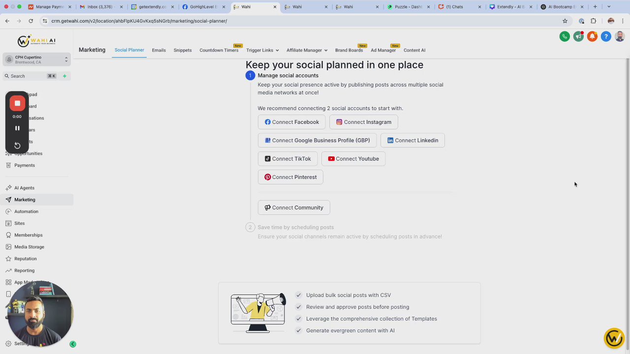The height and width of the screenshot is (354, 630).
Task: Open Chrome three-dot menu
Action: coord(623,21)
